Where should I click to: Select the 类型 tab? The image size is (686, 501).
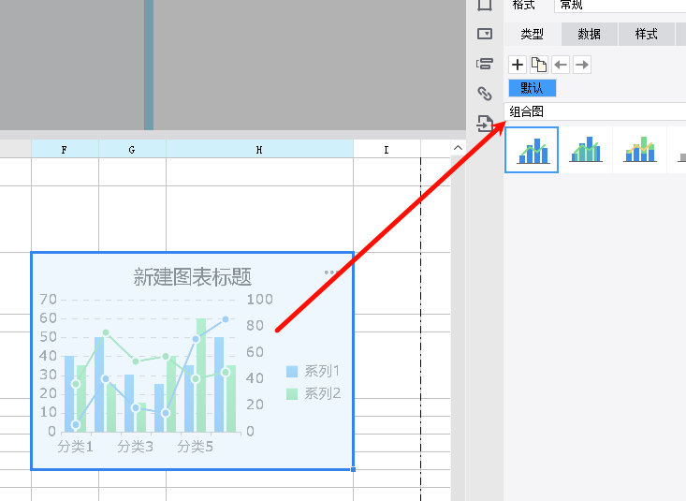(533, 35)
